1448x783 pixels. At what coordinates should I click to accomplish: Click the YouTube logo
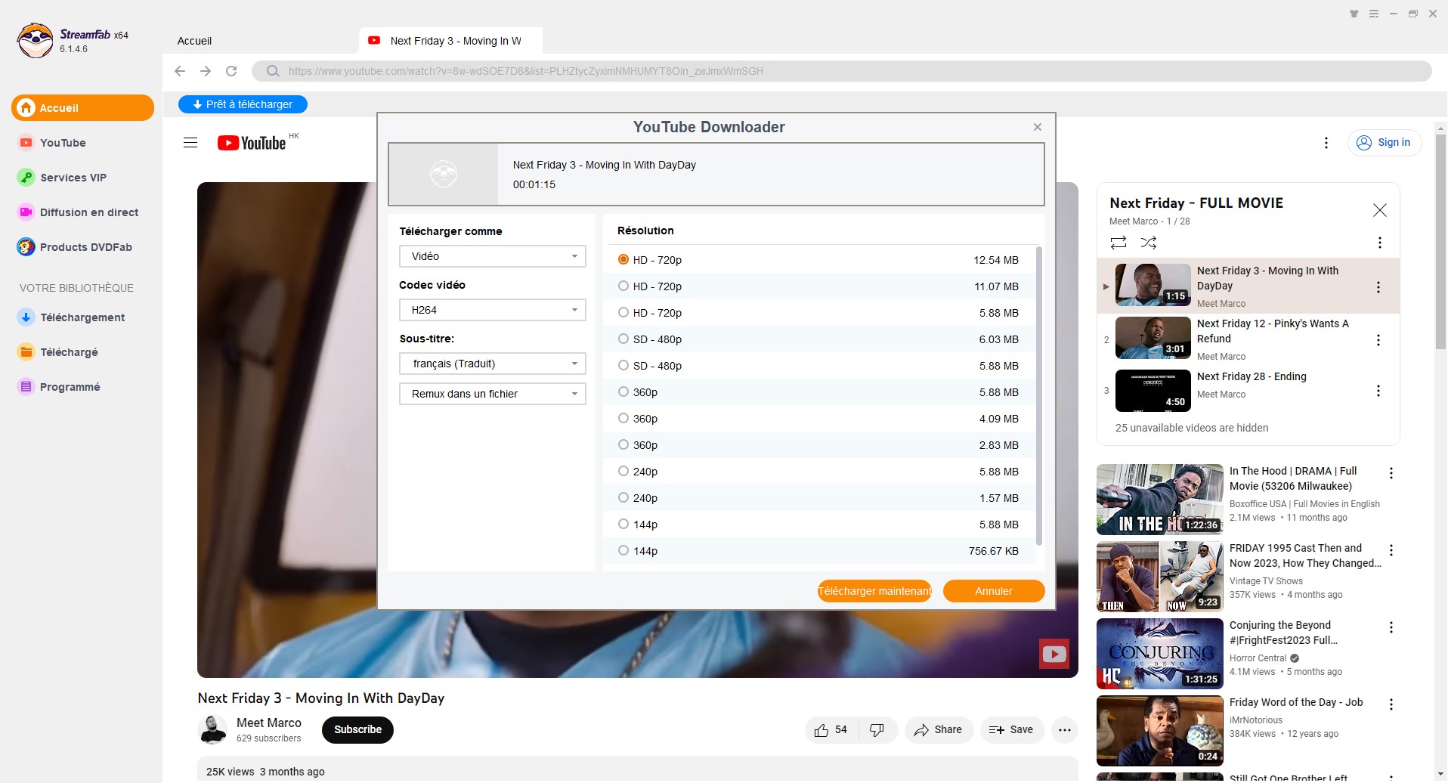click(x=252, y=143)
